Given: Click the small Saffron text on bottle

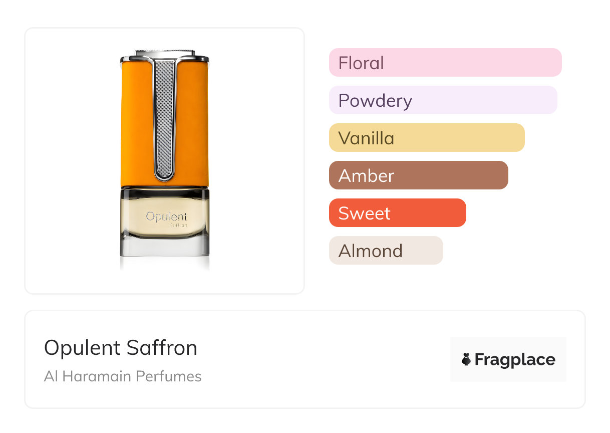Looking at the screenshot, I should pyautogui.click(x=178, y=226).
